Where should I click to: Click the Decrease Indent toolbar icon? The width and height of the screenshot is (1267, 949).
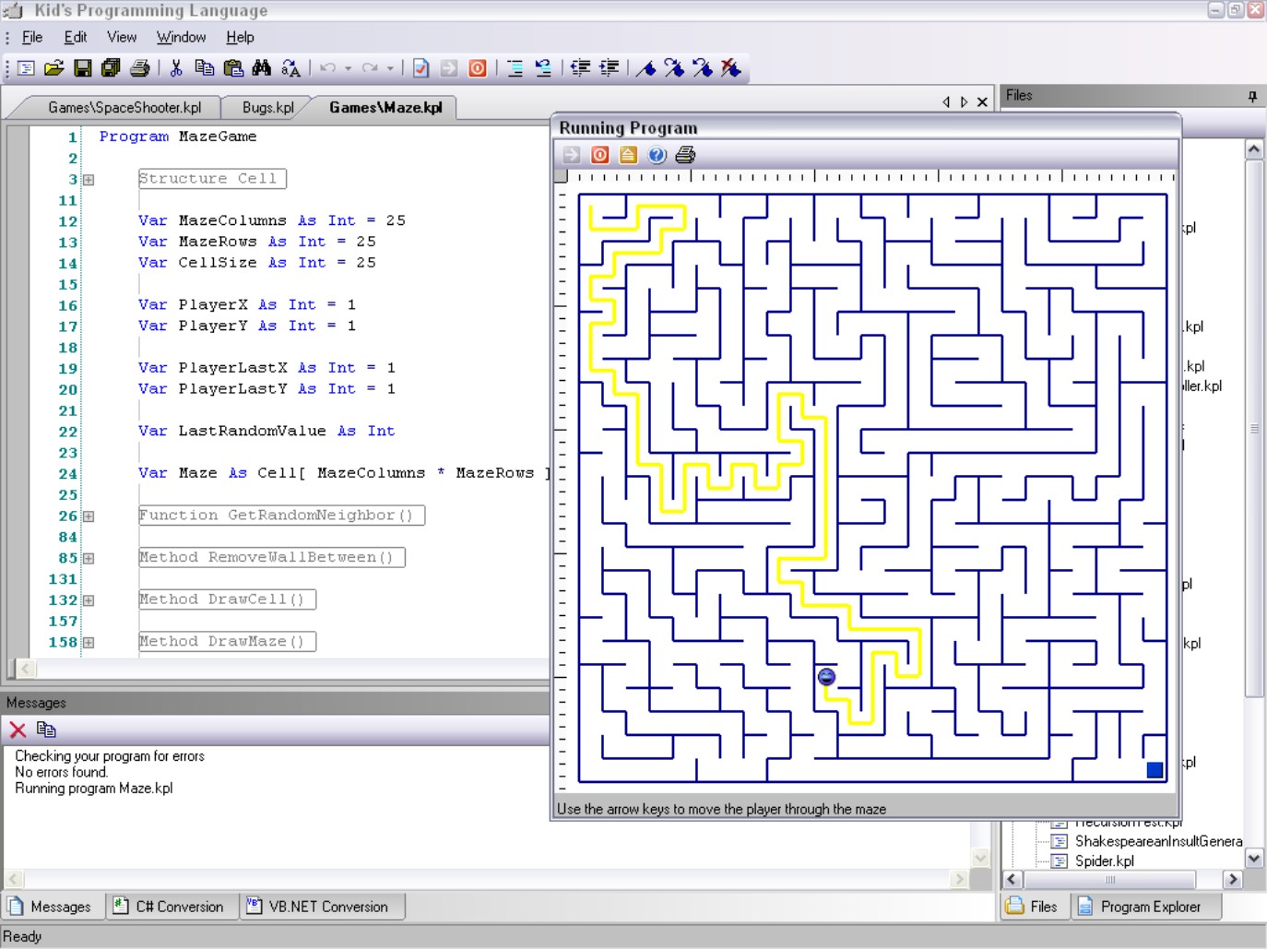pos(580,68)
